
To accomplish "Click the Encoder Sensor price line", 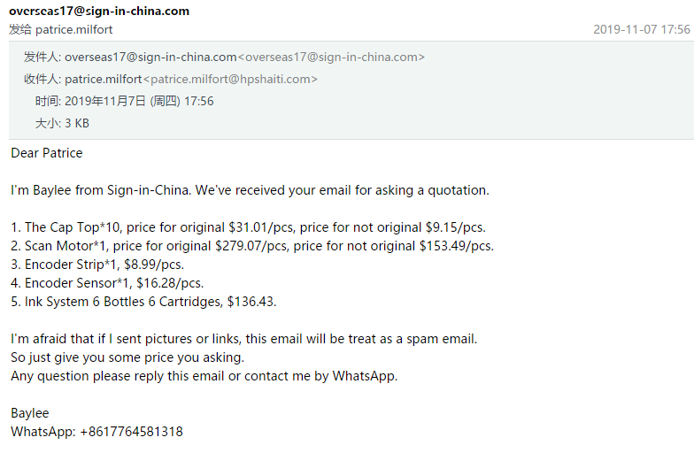I will (x=107, y=283).
